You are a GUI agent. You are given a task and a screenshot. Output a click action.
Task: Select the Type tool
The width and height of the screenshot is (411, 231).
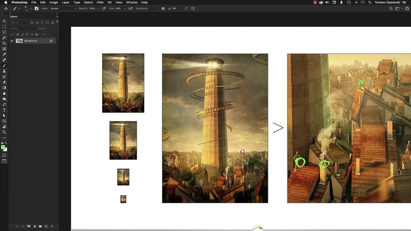pos(4,110)
